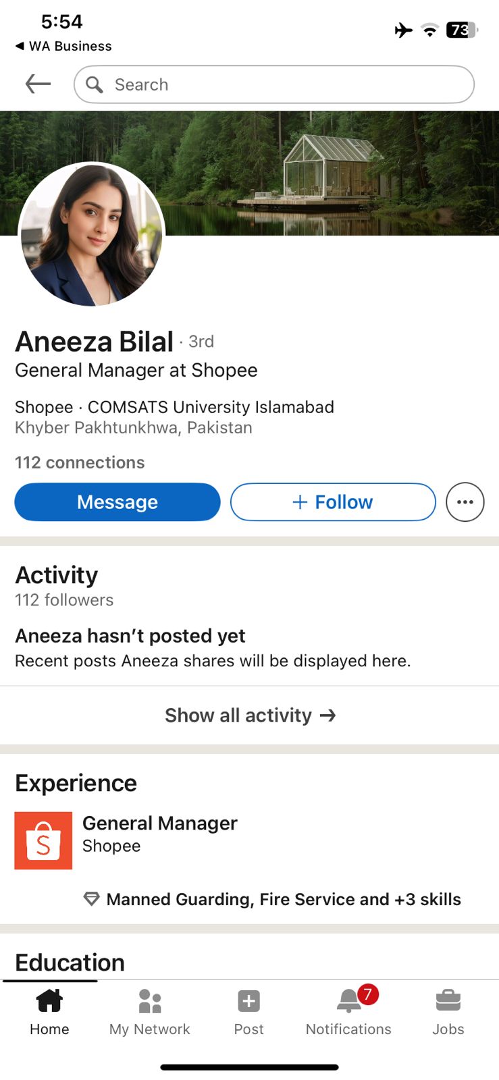Follow Aneeza Bilal
499x1080 pixels.
tap(333, 502)
